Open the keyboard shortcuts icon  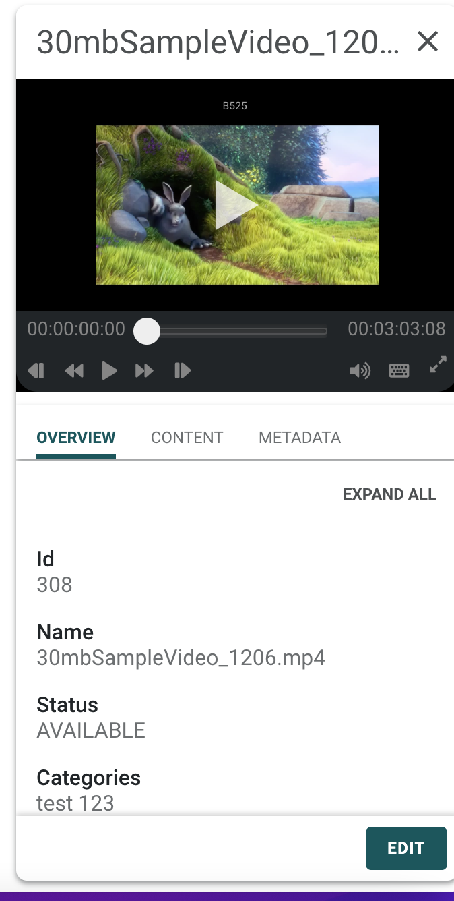pos(399,370)
